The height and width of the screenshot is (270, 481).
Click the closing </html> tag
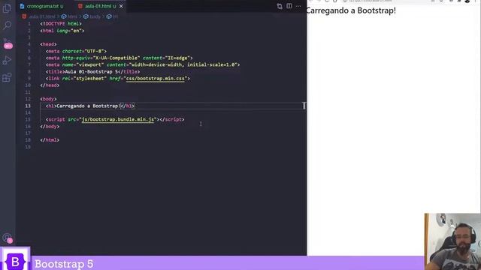50,140
